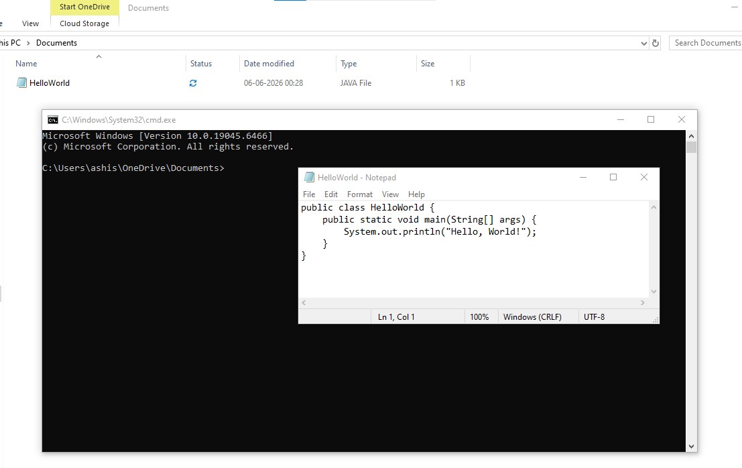The width and height of the screenshot is (742, 468).
Task: Sort files by Type column
Action: click(349, 64)
